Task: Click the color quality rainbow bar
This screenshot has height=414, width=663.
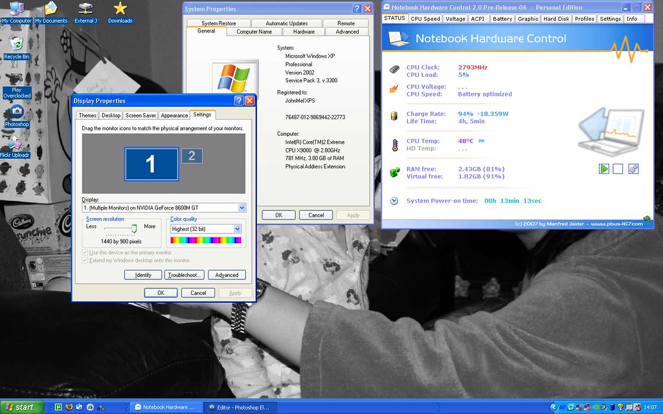Action: tap(205, 241)
